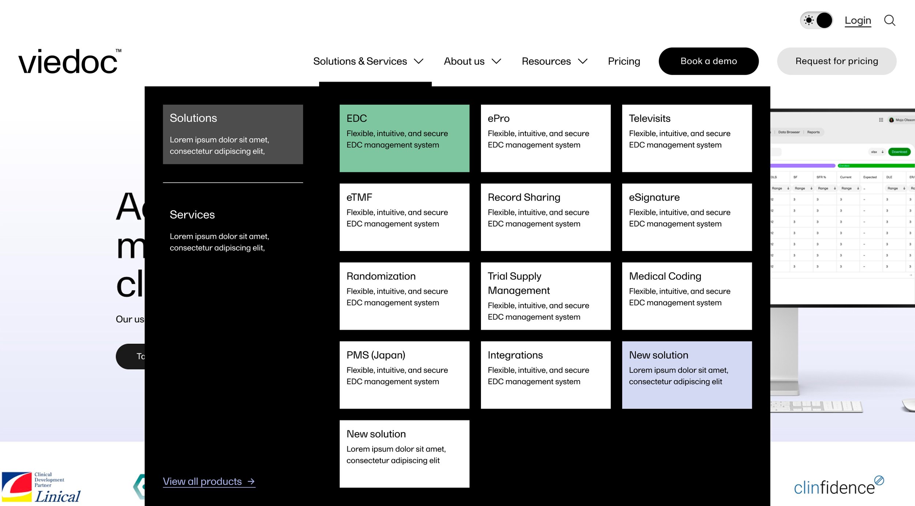Viewport: 915px width, 506px height.
Task: Expand the Solutions & Services chevron
Action: pyautogui.click(x=419, y=61)
